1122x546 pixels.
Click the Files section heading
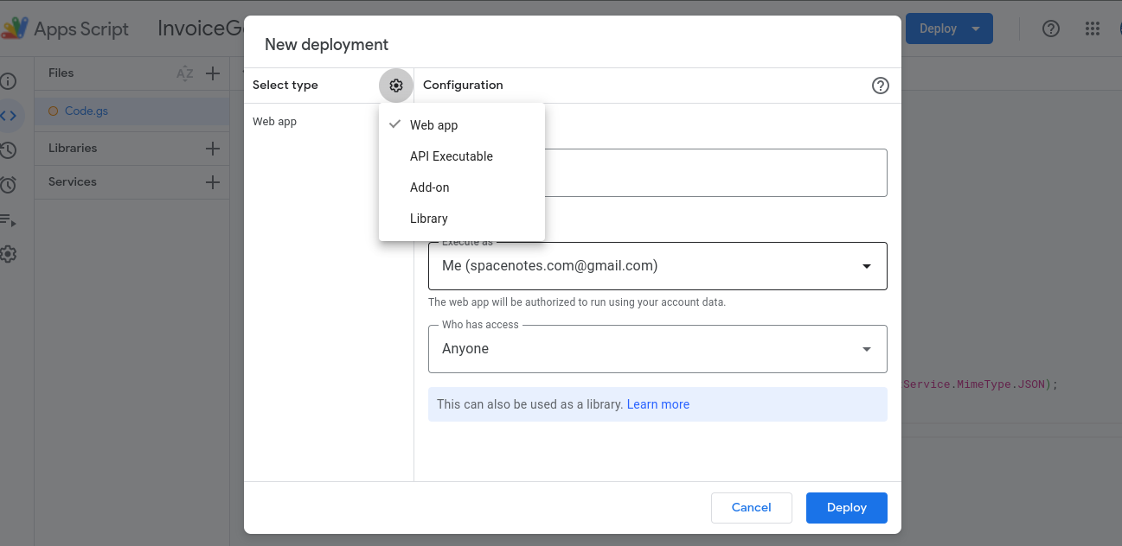pyautogui.click(x=61, y=73)
